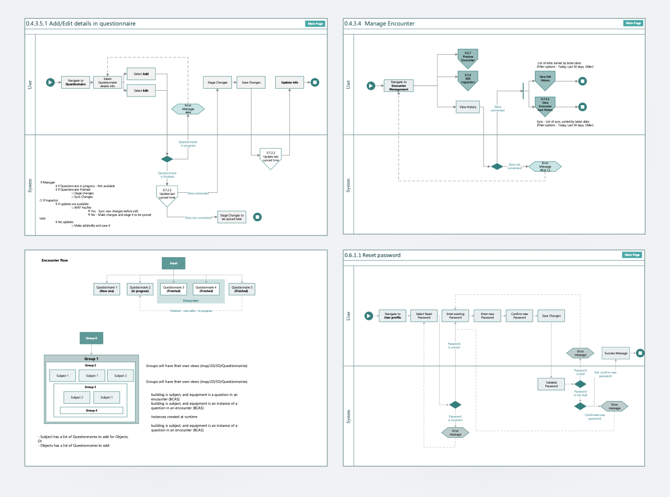Click Main Page in Reset password header
The height and width of the screenshot is (497, 670).
pos(632,255)
